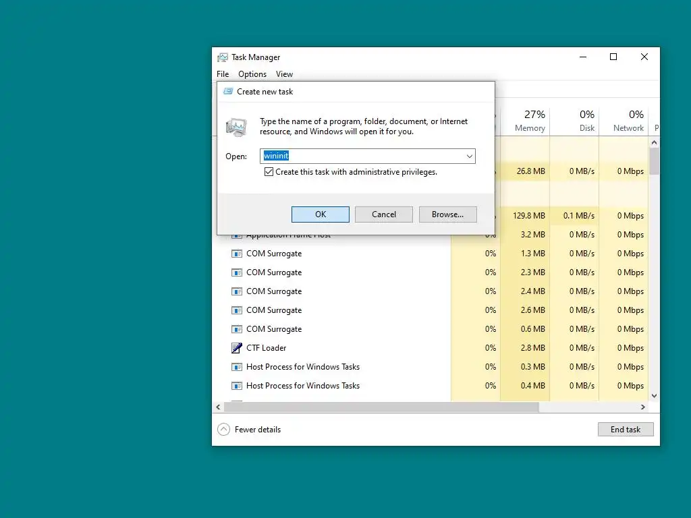The width and height of the screenshot is (691, 518).
Task: Sort by the Disk column header
Action: click(575, 121)
